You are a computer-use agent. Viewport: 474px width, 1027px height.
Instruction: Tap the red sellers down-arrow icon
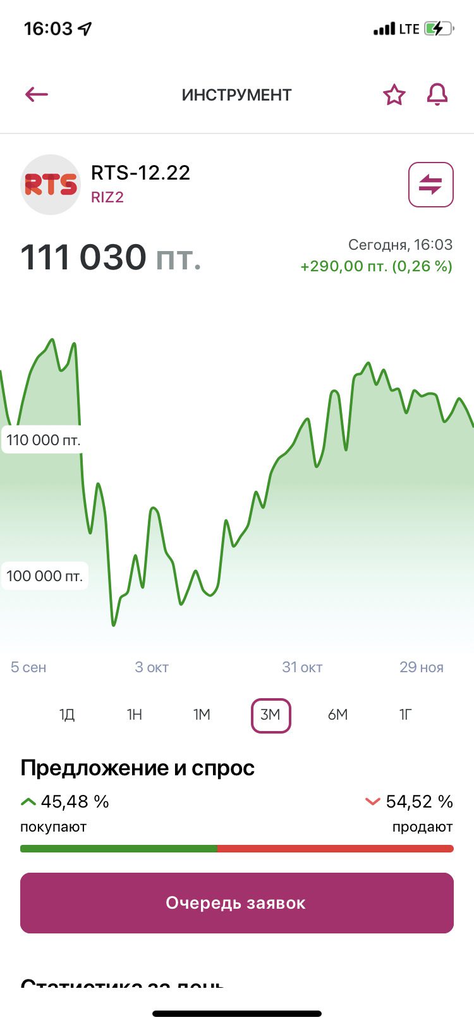click(x=372, y=802)
